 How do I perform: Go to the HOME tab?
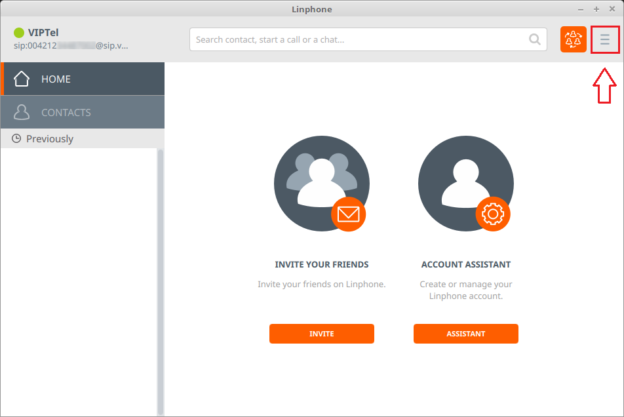pos(83,79)
